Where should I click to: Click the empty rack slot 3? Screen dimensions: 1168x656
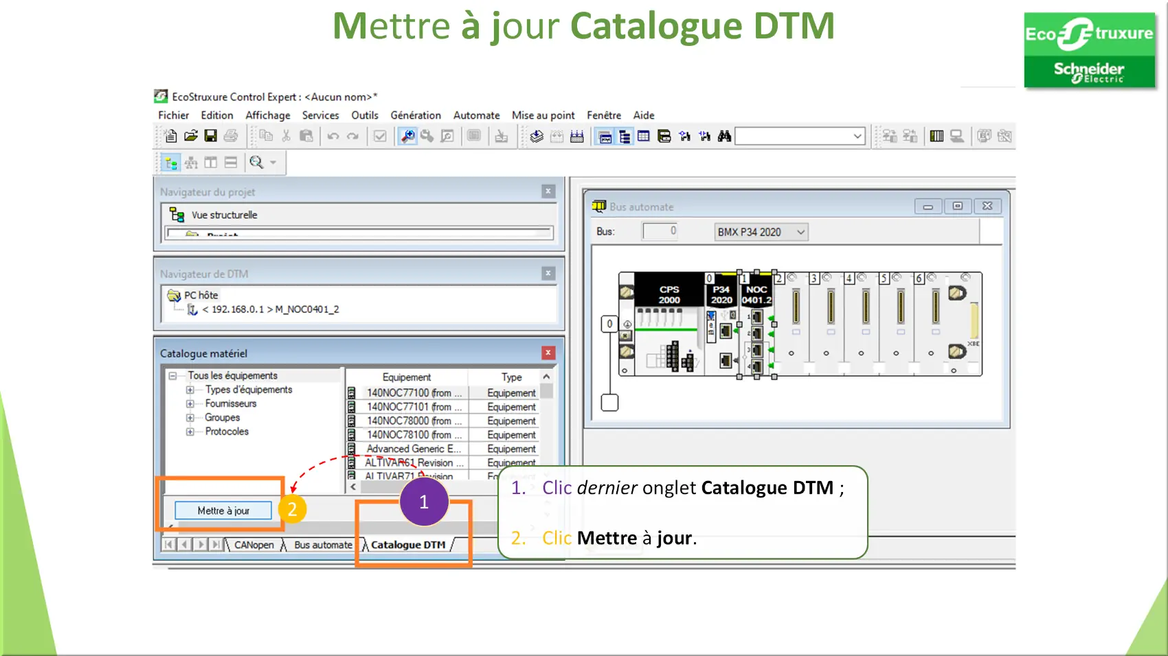click(827, 323)
